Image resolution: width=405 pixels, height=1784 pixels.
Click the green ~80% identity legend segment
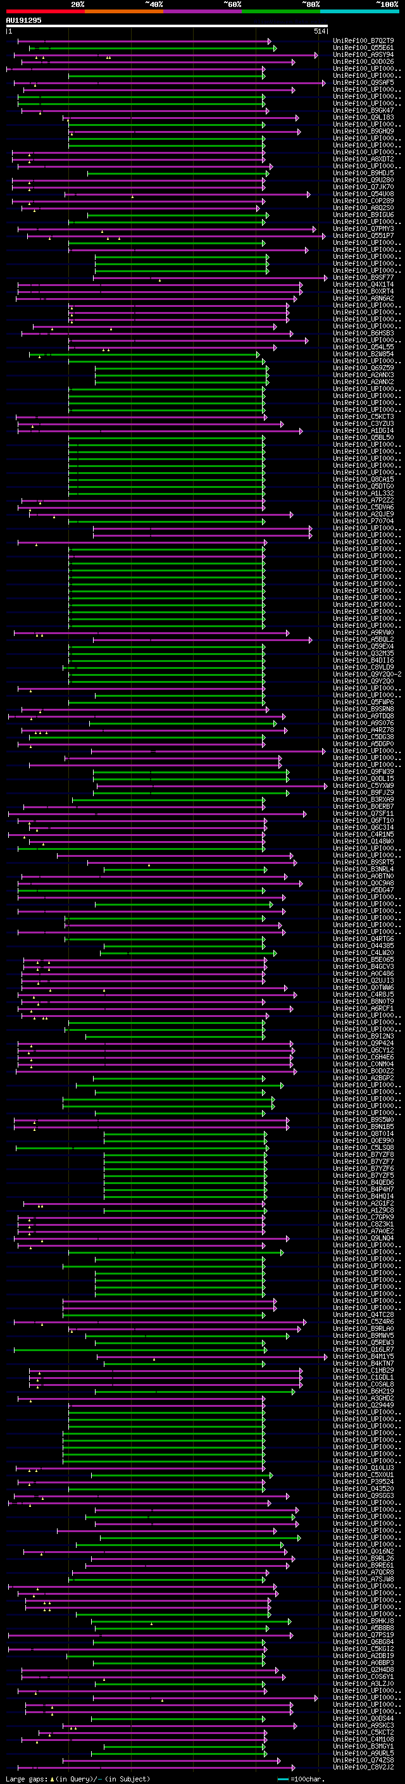click(281, 11)
